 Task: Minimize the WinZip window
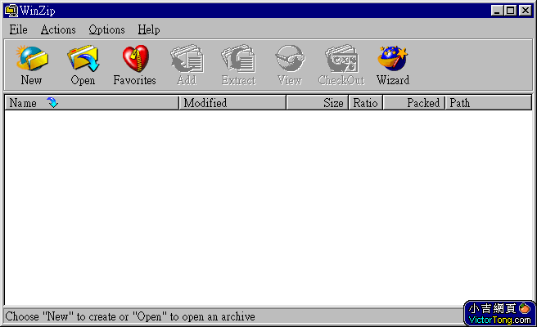click(497, 11)
